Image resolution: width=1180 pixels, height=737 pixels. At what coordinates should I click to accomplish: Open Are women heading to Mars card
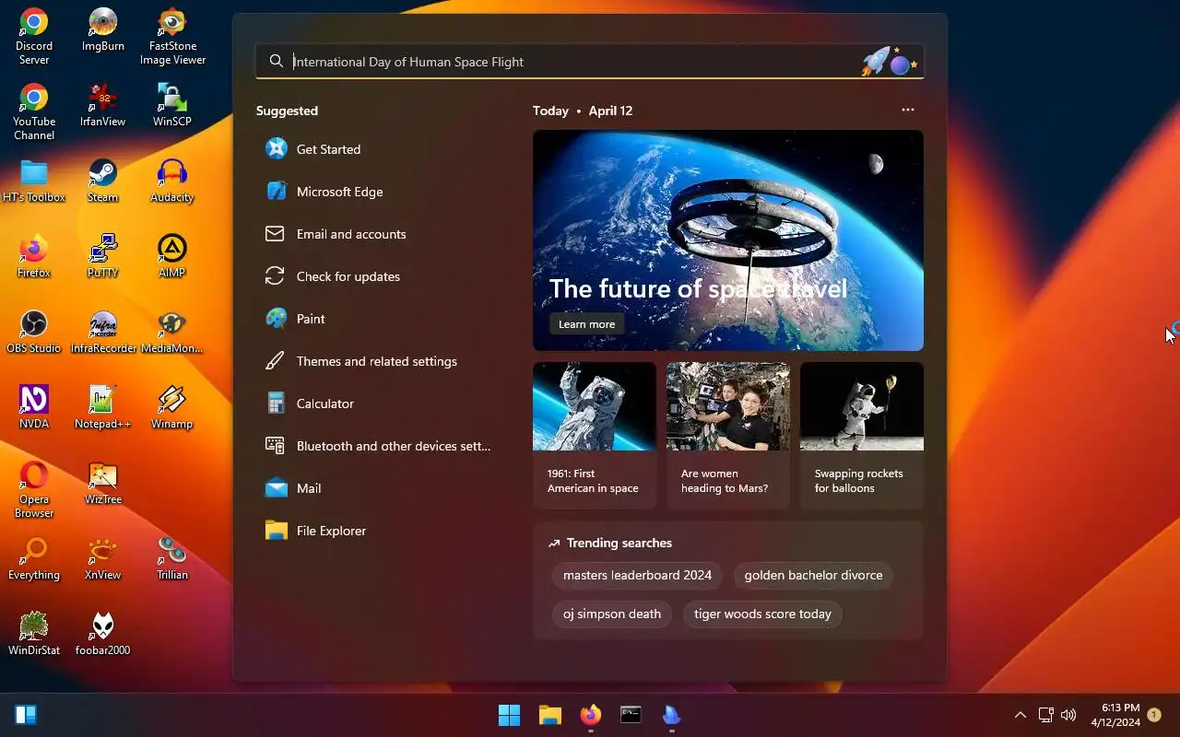click(728, 435)
